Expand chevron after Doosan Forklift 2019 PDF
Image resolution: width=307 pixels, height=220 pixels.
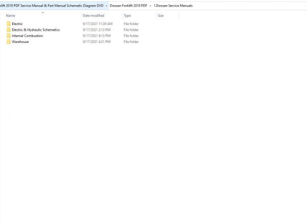click(150, 6)
